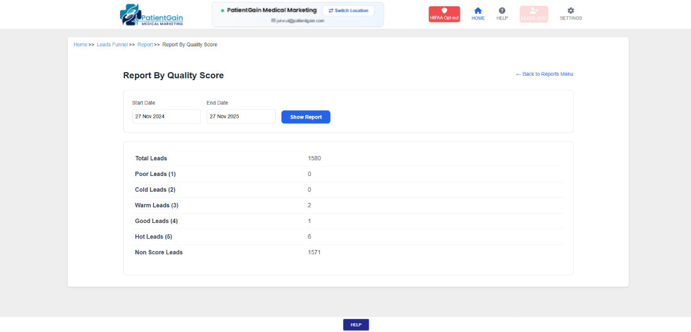
Task: Click the Good Leads (4) label
Action: point(156,221)
